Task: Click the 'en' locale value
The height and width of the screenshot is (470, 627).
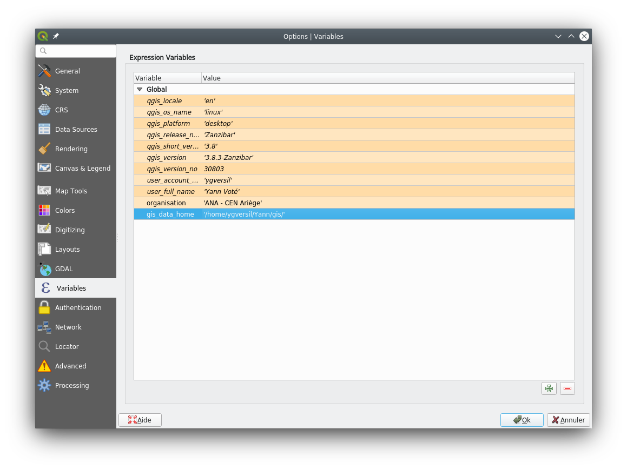Action: click(209, 101)
